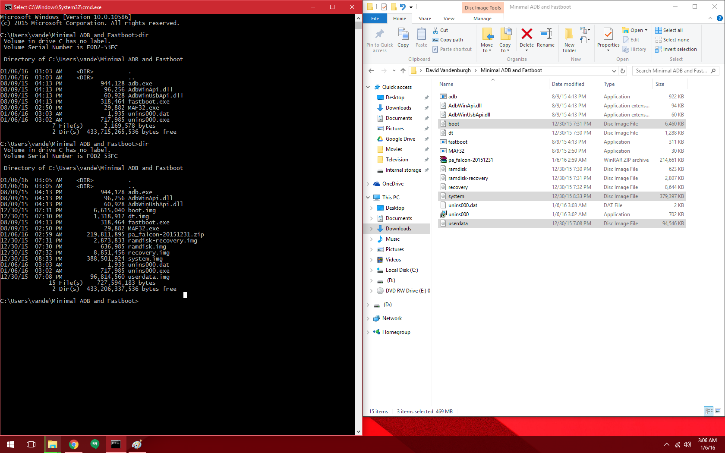
Task: Sort files by Date modified column
Action: 568,84
